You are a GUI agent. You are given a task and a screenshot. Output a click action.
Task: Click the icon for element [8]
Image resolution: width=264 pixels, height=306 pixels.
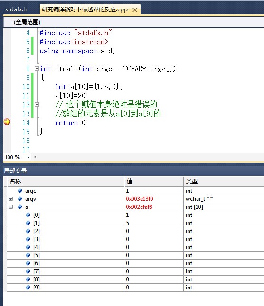[x=28, y=279]
